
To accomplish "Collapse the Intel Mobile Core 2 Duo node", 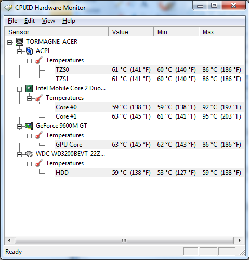I will pyautogui.click(x=20, y=89).
